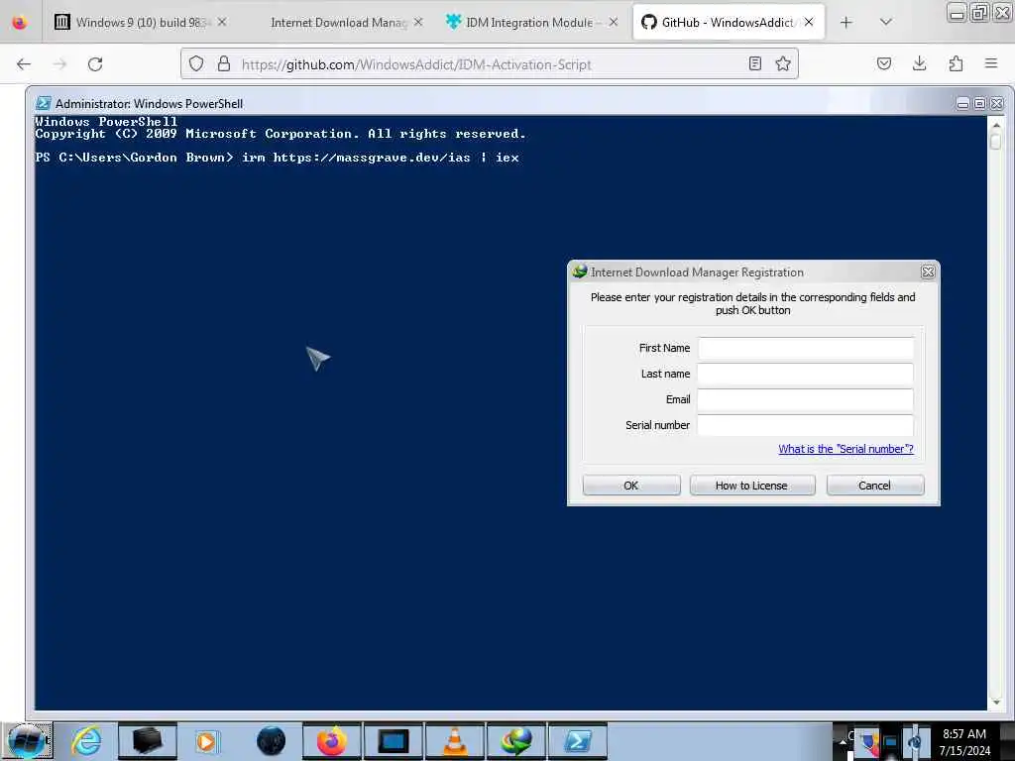Screen dimensions: 1015x761
Task: Select the GitHub - WindowsAddict tab
Action: [x=729, y=23]
